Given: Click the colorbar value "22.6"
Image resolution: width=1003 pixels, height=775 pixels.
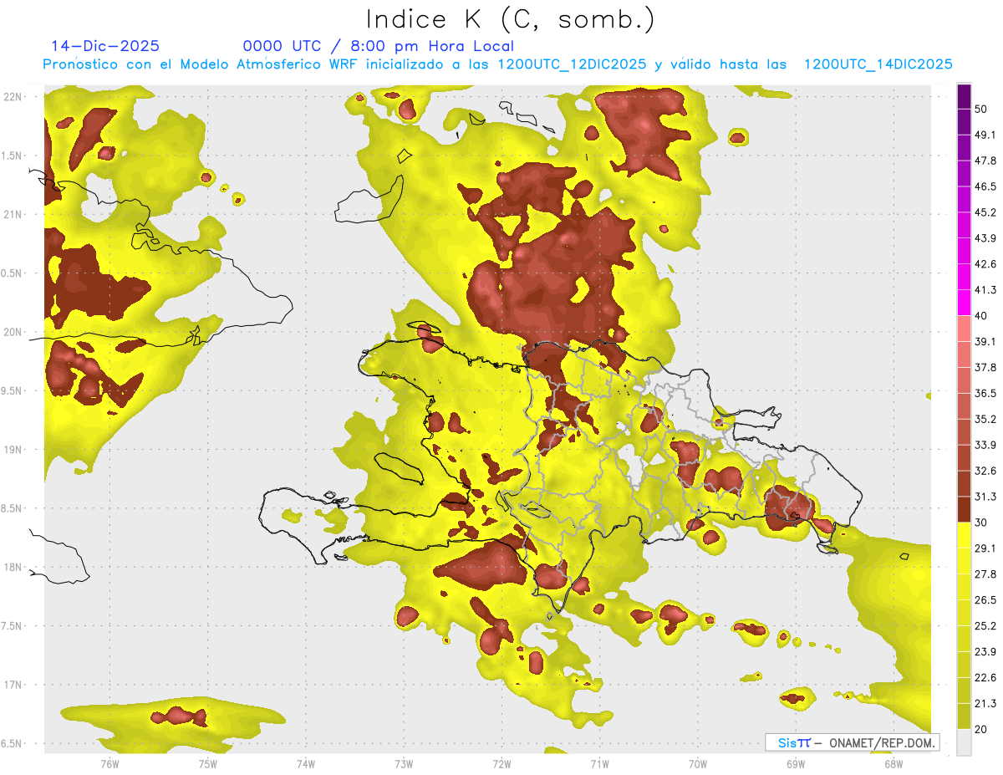Looking at the screenshot, I should click(x=985, y=679).
